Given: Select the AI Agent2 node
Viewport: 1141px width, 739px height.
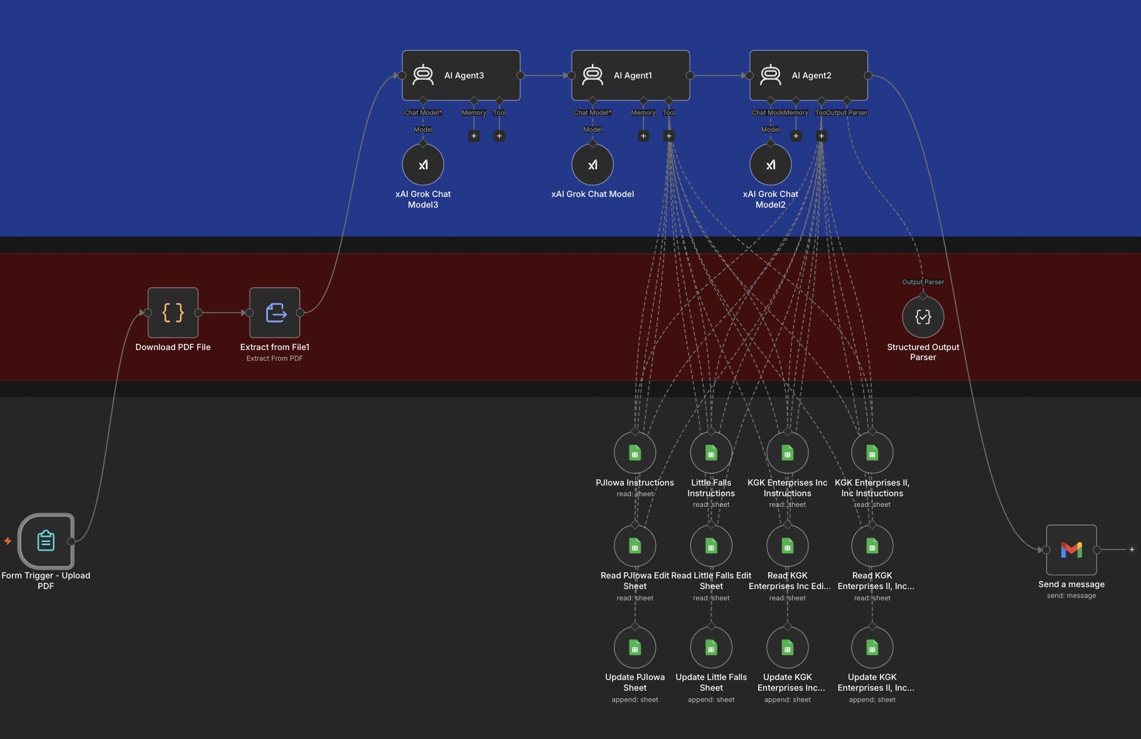Looking at the screenshot, I should coord(809,75).
